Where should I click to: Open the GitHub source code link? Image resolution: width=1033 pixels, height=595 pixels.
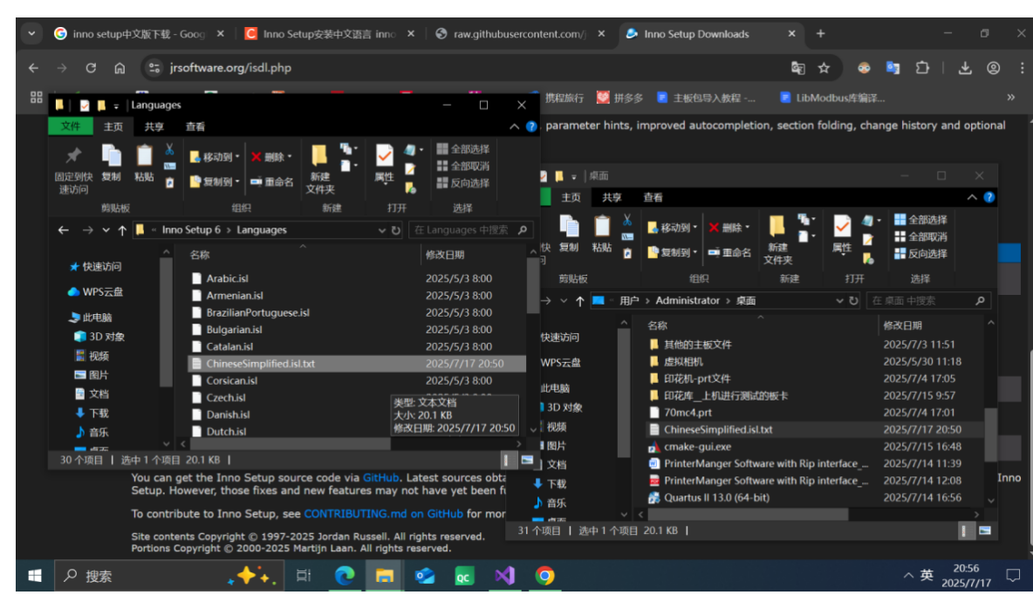pyautogui.click(x=380, y=478)
